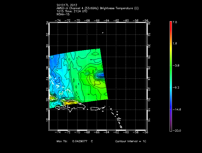Click the Puerto Rico island outline
This screenshot has width=202, height=153.
pyautogui.click(x=95, y=109)
